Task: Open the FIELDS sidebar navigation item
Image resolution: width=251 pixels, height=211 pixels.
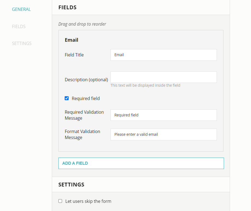Action: tap(19, 26)
